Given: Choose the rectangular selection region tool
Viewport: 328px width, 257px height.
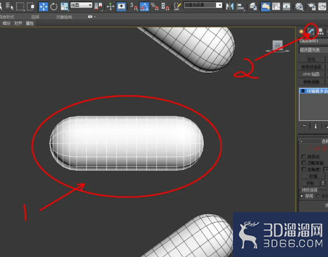Looking at the screenshot, I should click(x=20, y=6).
